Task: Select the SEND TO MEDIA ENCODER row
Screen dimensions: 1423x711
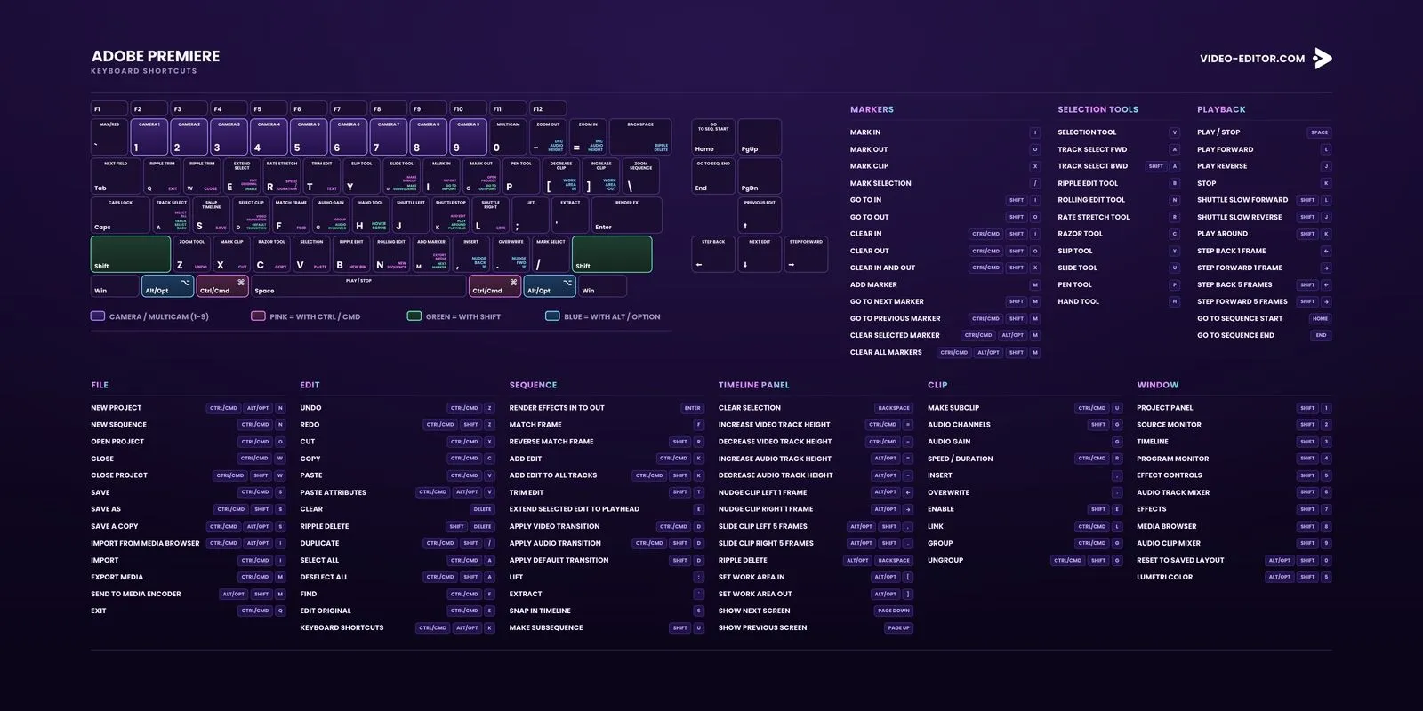Action: tap(188, 594)
